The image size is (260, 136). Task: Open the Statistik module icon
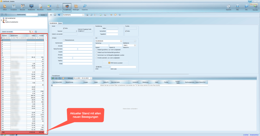click(x=49, y=8)
